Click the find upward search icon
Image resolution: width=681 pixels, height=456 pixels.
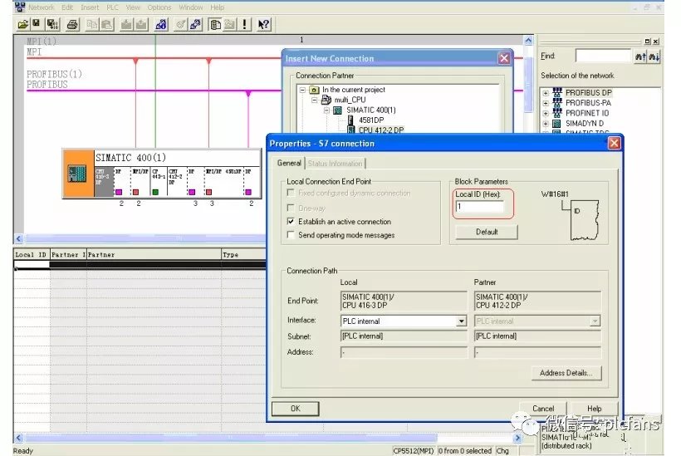tap(640, 56)
